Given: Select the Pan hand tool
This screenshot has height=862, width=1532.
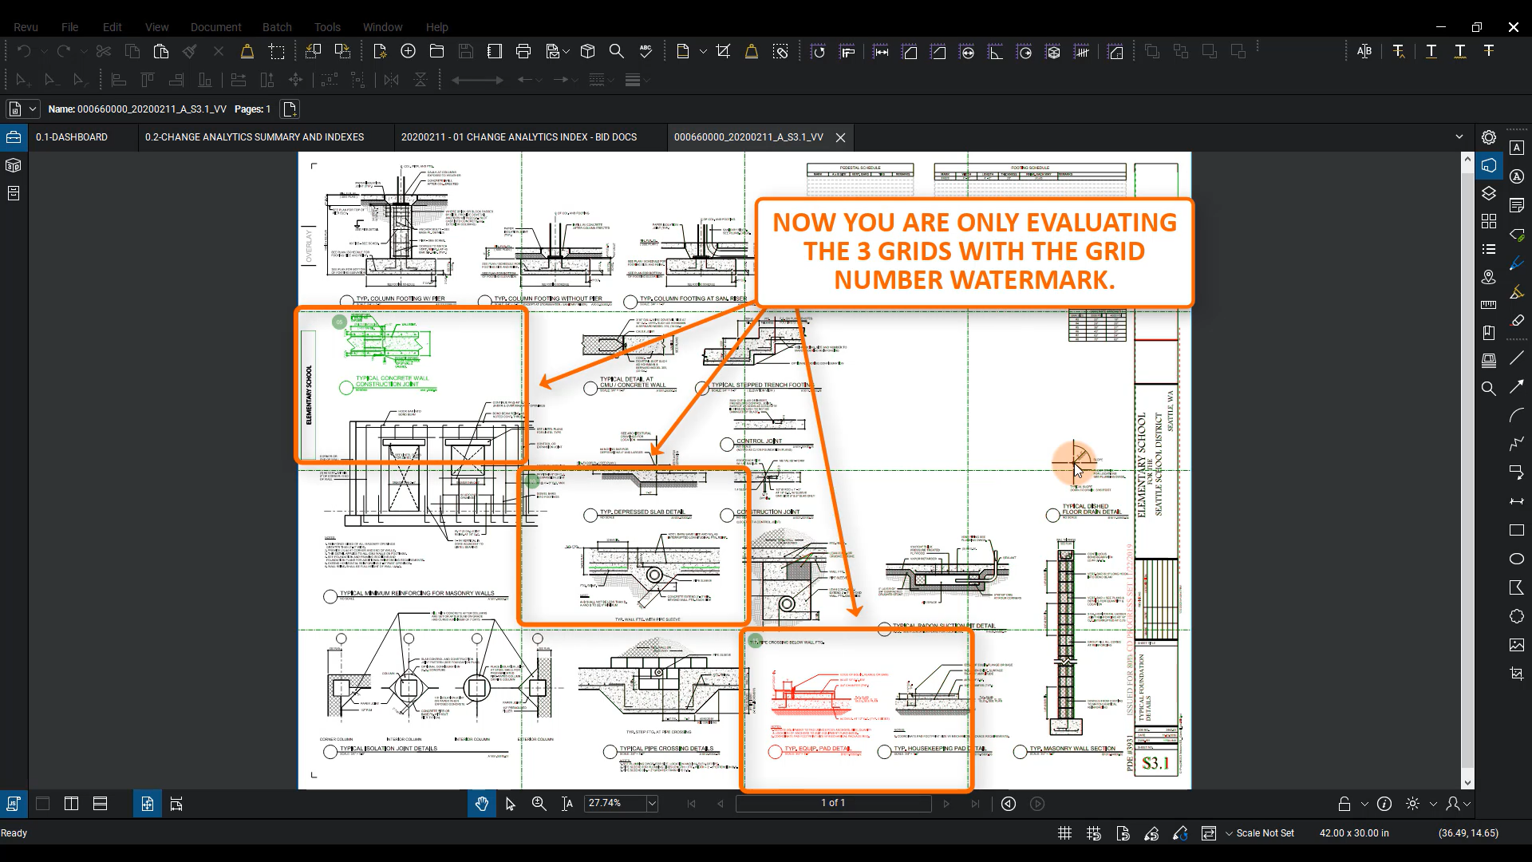Looking at the screenshot, I should tap(481, 804).
